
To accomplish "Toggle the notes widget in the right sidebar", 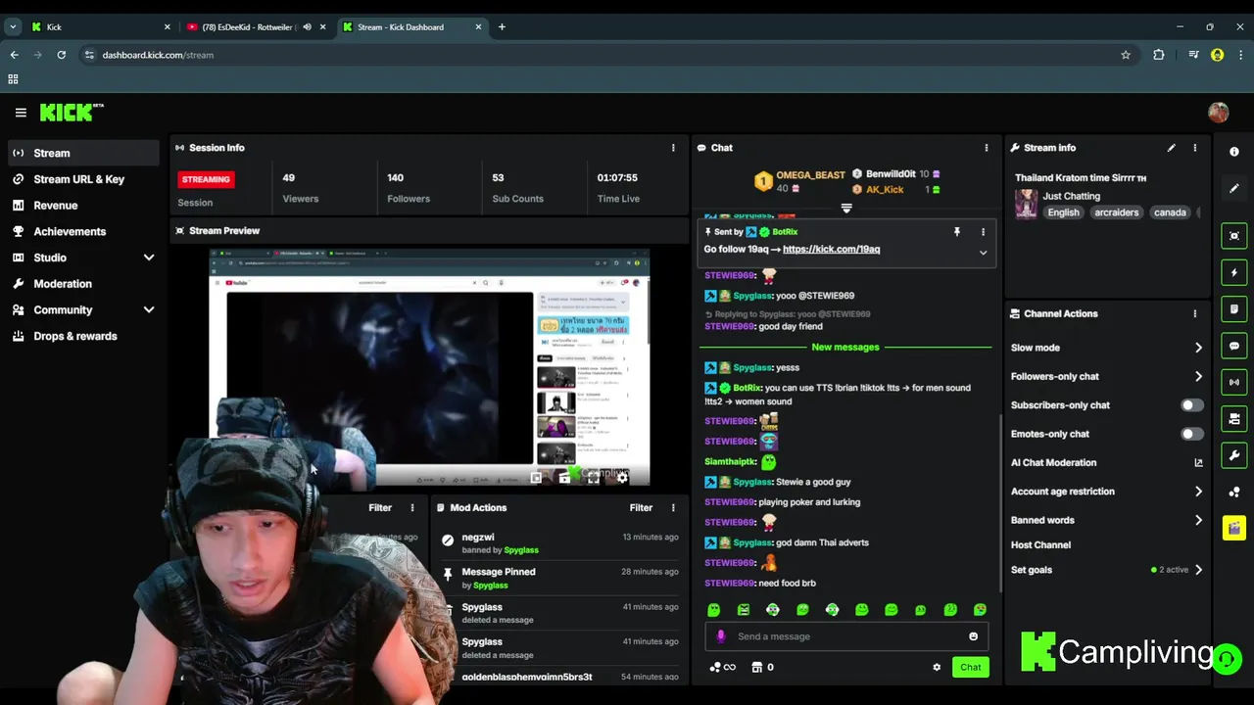I will pos(1234,309).
